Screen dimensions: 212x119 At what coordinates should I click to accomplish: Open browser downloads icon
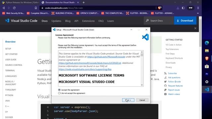click(x=178, y=8)
